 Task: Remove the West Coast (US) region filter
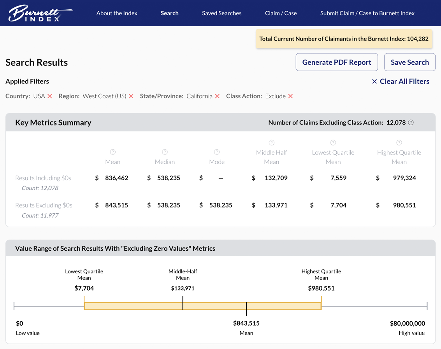click(130, 96)
